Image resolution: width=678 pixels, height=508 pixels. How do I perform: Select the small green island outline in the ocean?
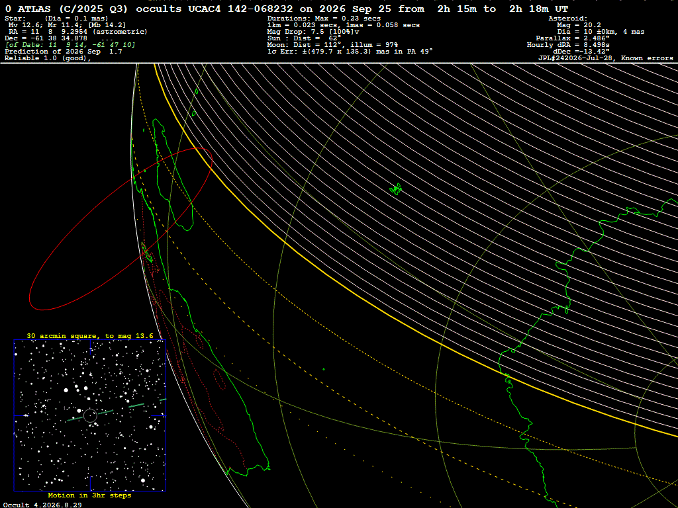tap(396, 189)
